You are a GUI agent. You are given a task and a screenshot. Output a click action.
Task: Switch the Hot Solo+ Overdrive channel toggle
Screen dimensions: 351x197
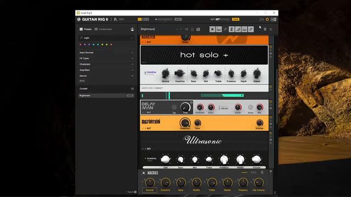tap(145, 73)
